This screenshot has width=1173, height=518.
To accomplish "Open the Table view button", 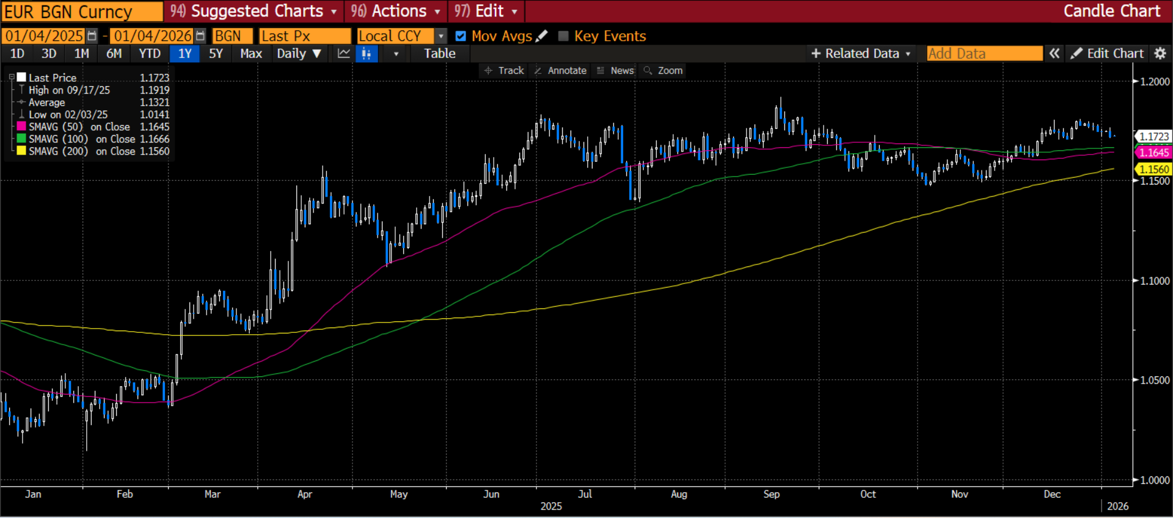I will tap(440, 54).
